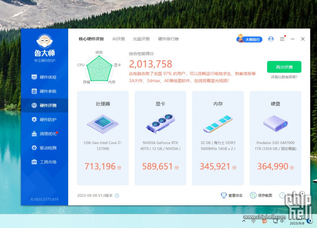317x228 pixels.
Task: Close the 鲁大师 window
Action: [303, 39]
